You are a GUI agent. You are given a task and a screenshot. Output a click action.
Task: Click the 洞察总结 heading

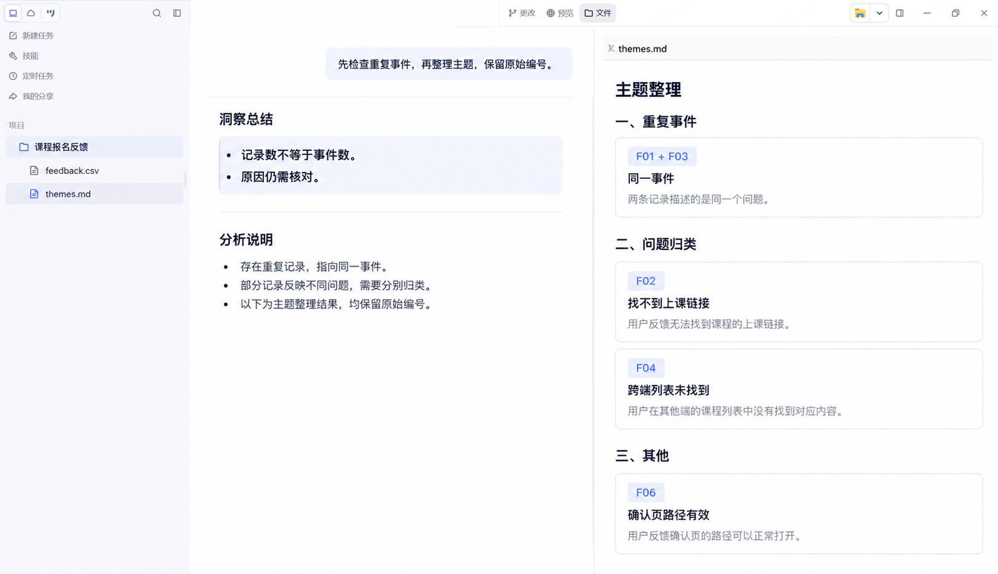pyautogui.click(x=246, y=120)
